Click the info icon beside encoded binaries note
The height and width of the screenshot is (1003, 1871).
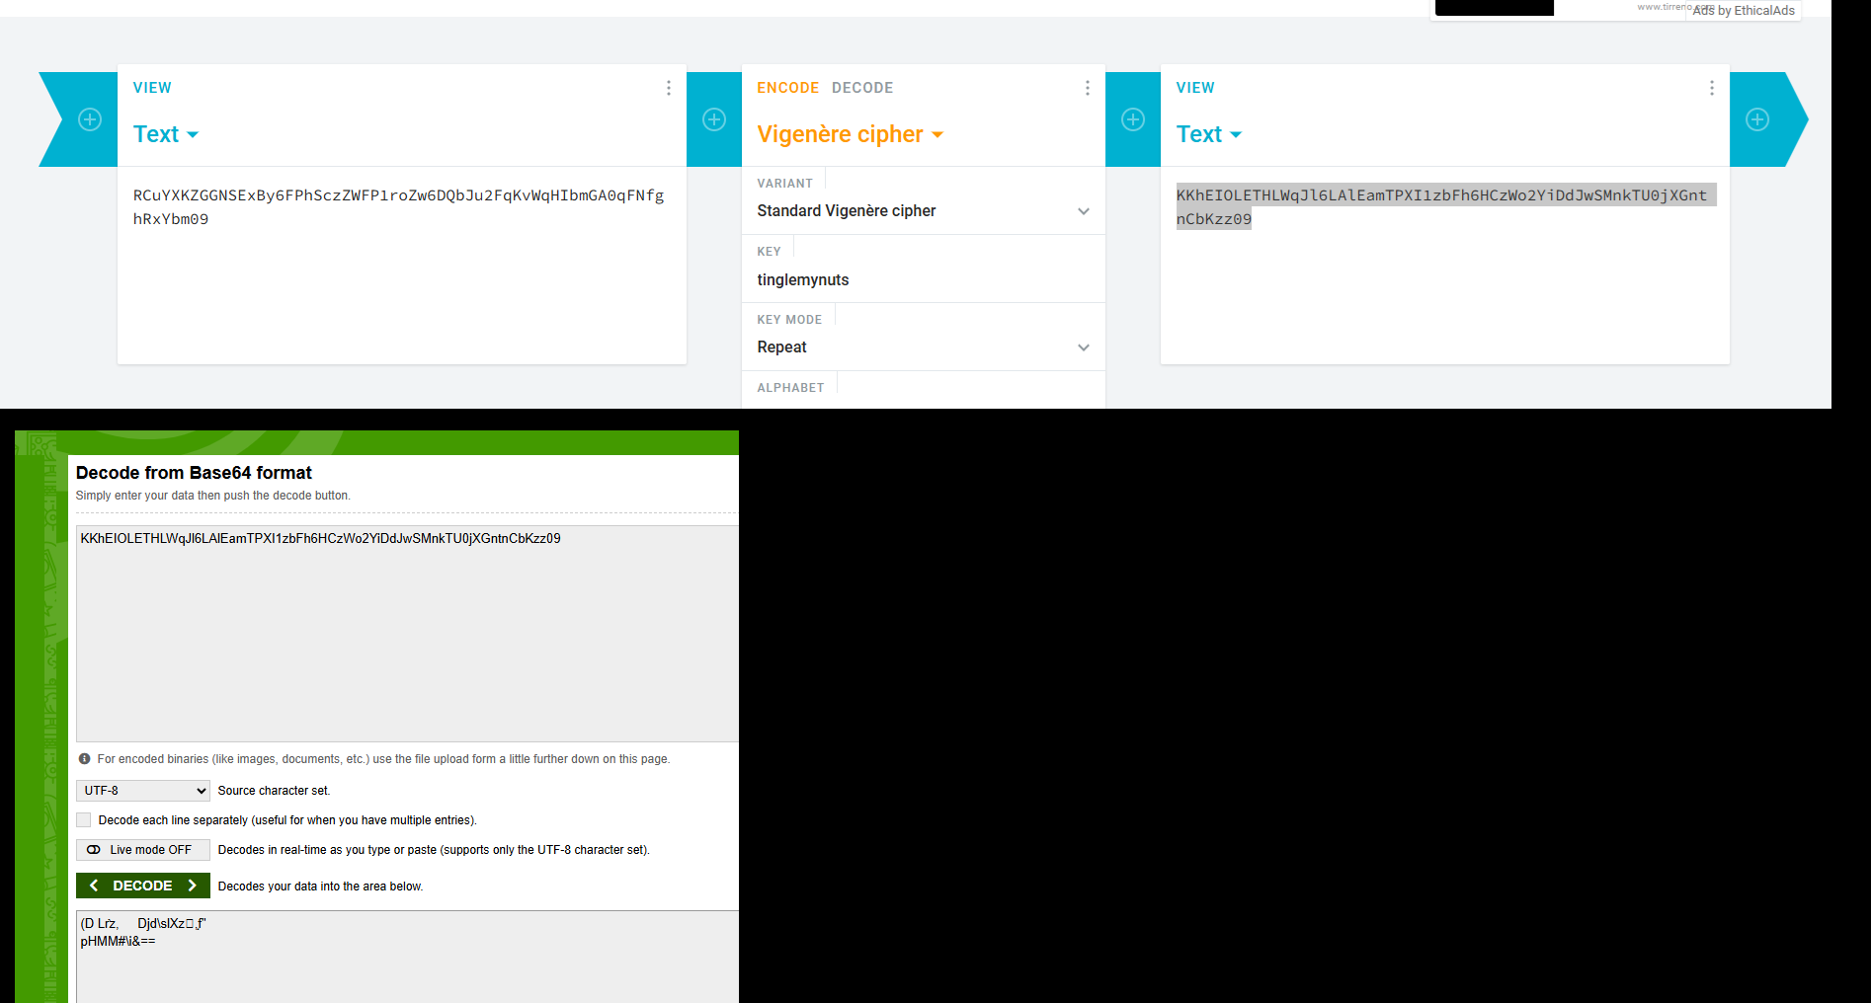85,759
